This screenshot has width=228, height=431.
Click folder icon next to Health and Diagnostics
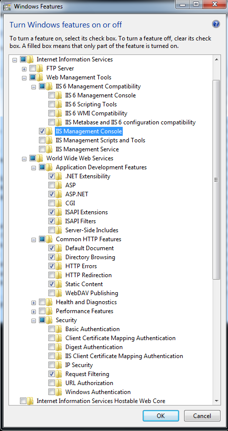click(49, 302)
